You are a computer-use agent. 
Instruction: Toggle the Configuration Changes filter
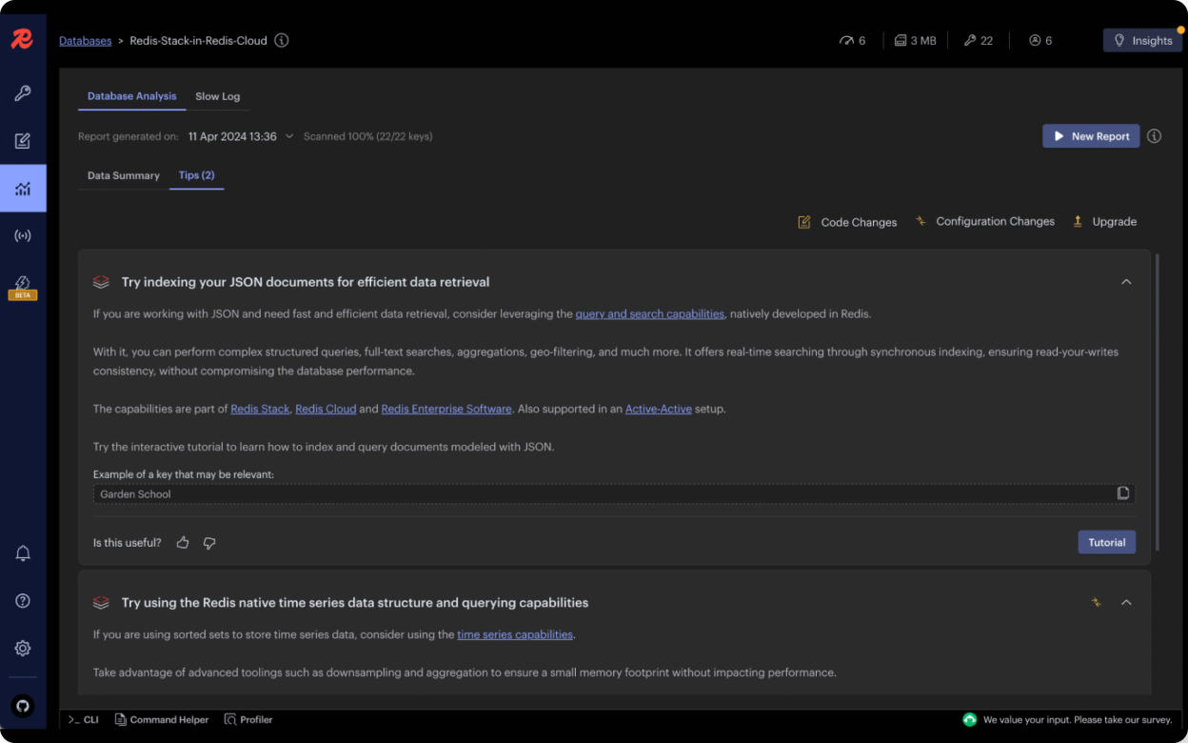click(984, 221)
